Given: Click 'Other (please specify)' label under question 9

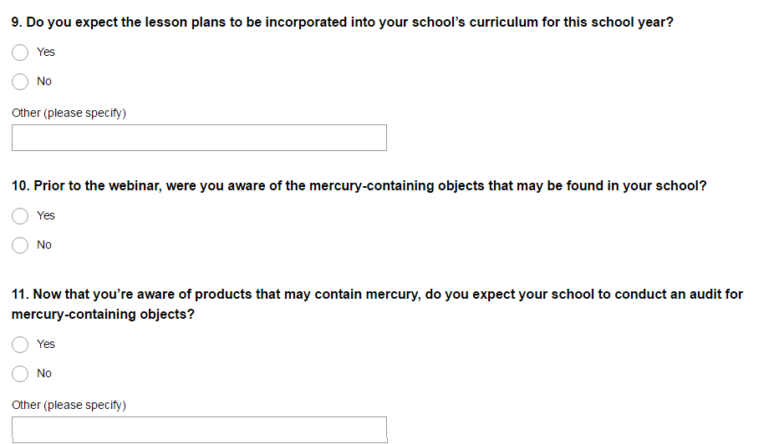Looking at the screenshot, I should tap(69, 113).
